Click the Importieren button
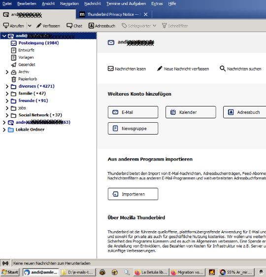Screen dimensions: 266x277 (133, 194)
